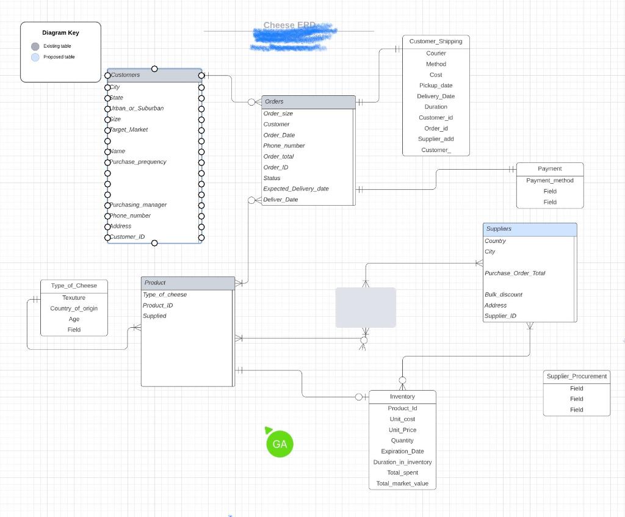Click the Cheese ERD title text
625x517 pixels.
coord(289,25)
